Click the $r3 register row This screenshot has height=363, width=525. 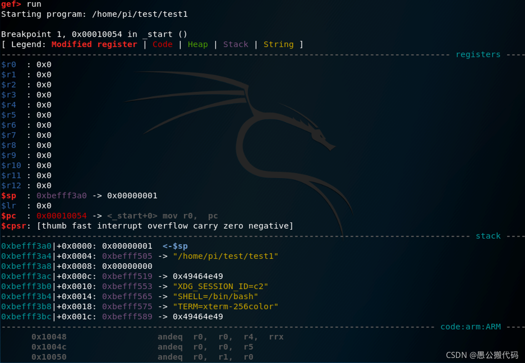pyautogui.click(x=26, y=95)
